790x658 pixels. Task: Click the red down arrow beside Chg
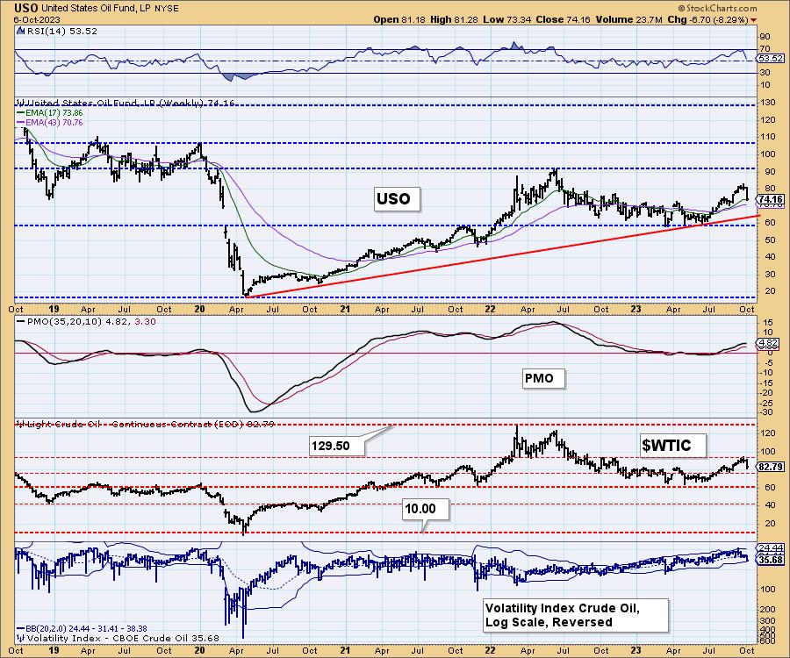click(754, 19)
